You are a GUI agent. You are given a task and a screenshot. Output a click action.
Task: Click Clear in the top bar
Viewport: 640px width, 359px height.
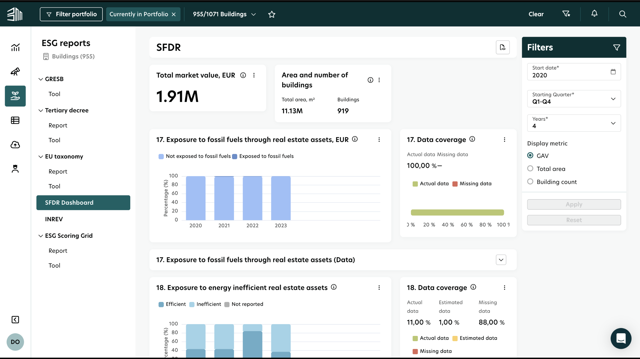536,14
